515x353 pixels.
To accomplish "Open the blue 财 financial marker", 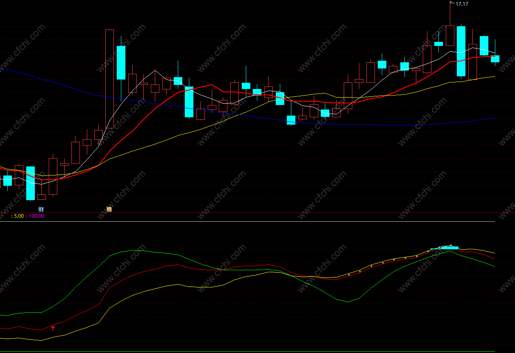I will pos(41,210).
